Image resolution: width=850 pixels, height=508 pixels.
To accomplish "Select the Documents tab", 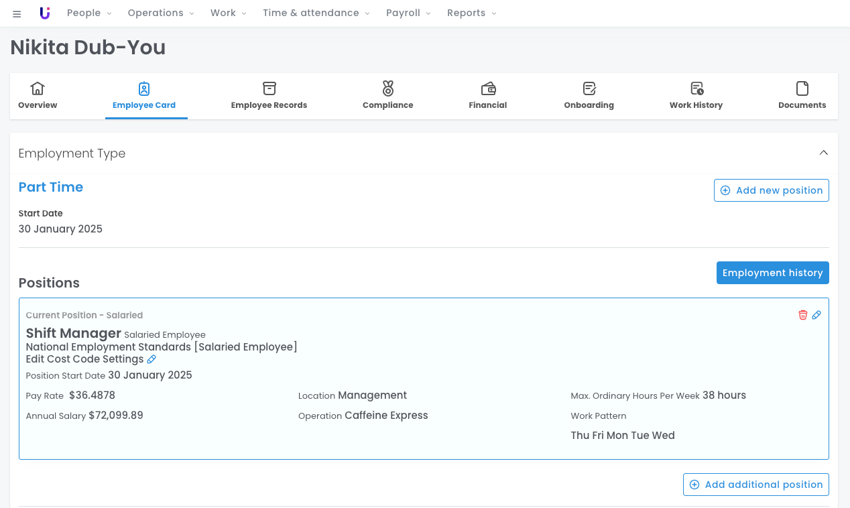I will (802, 96).
